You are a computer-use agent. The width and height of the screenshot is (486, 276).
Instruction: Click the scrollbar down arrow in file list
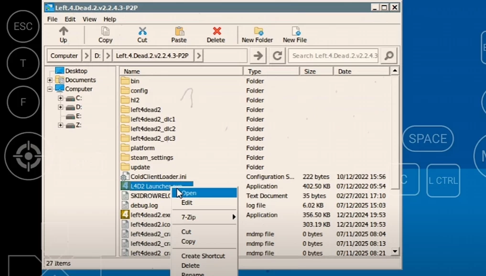(x=395, y=251)
